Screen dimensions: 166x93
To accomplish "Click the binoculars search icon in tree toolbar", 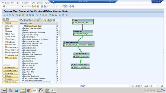I will [30, 20].
